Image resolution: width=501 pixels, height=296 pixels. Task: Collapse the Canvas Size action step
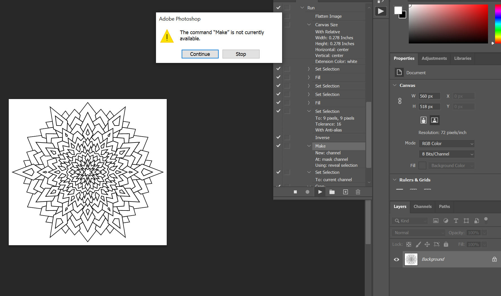(x=309, y=25)
